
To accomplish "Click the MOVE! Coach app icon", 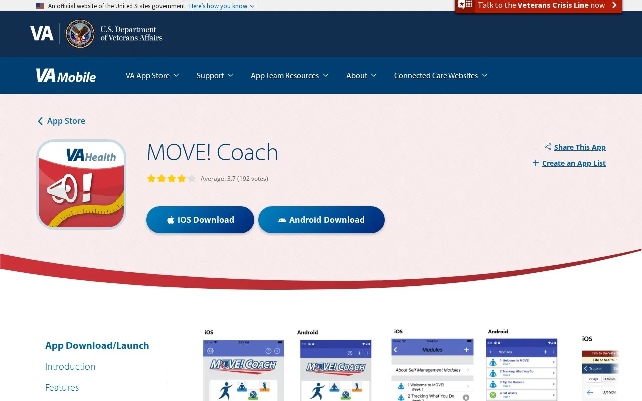I will 81,184.
